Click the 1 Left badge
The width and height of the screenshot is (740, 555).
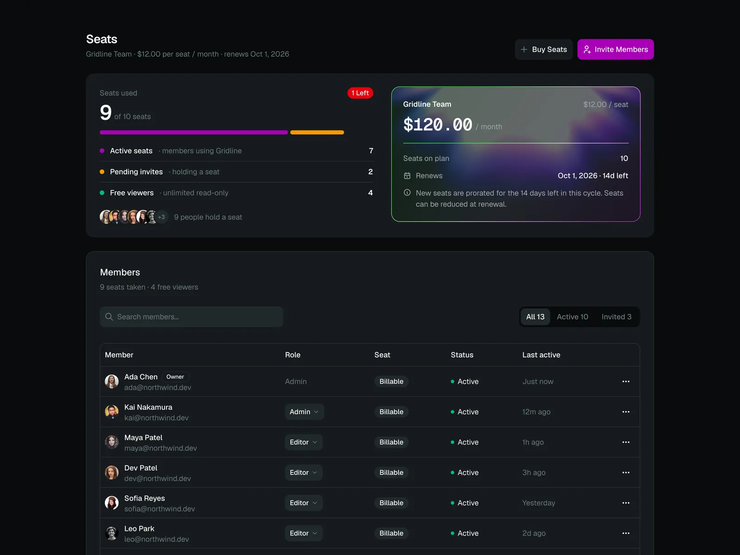[360, 93]
